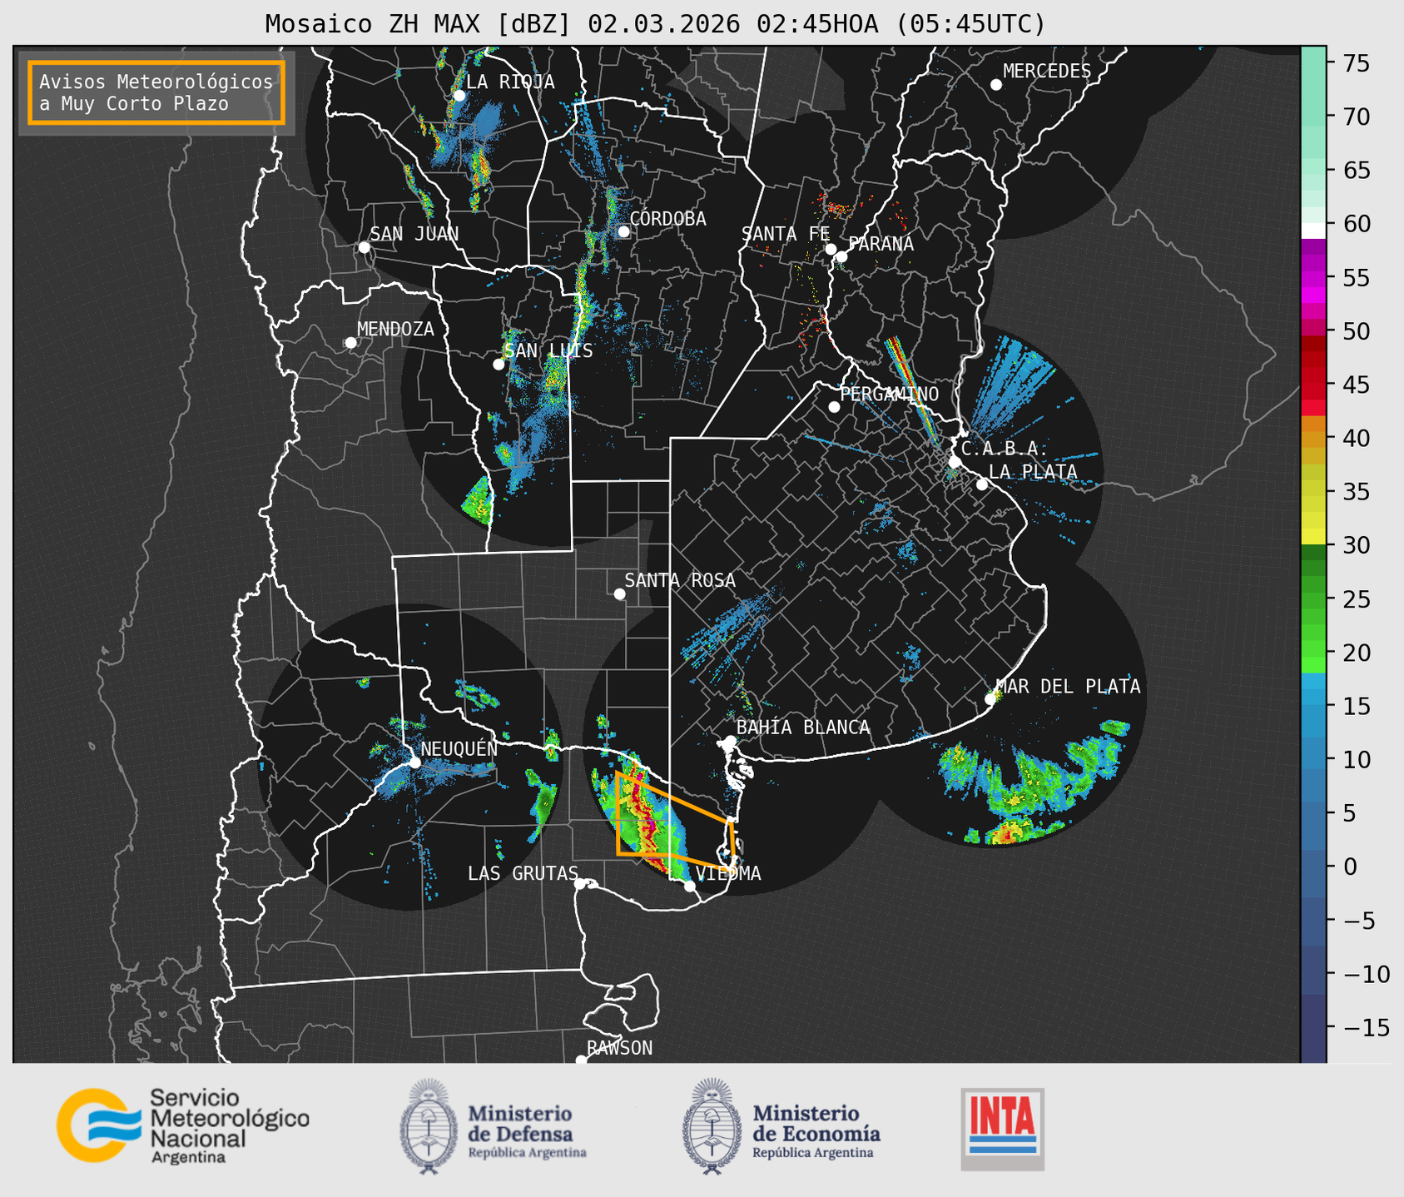Click the NEUQUÉN city marker
Viewport: 1404px width, 1197px height.
pyautogui.click(x=414, y=762)
